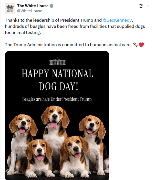Click the blue verified badge
Screen dimensions: 156x180
click(51, 6)
